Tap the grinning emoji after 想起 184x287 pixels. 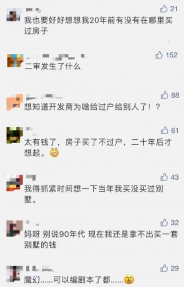[x=54, y=152]
